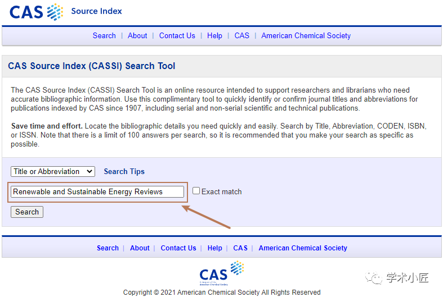The height and width of the screenshot is (297, 443).
Task: Click American Chemical Society in footer navigation
Action: [x=303, y=248]
